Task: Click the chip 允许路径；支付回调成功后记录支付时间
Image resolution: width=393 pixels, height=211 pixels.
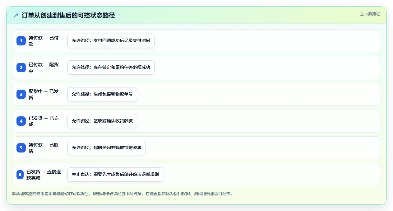Action: tap(111, 41)
